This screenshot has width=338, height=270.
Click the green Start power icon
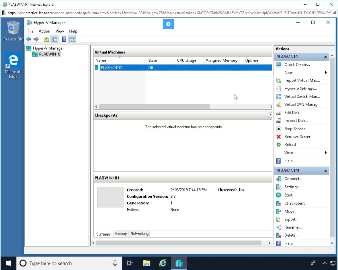click(x=278, y=195)
